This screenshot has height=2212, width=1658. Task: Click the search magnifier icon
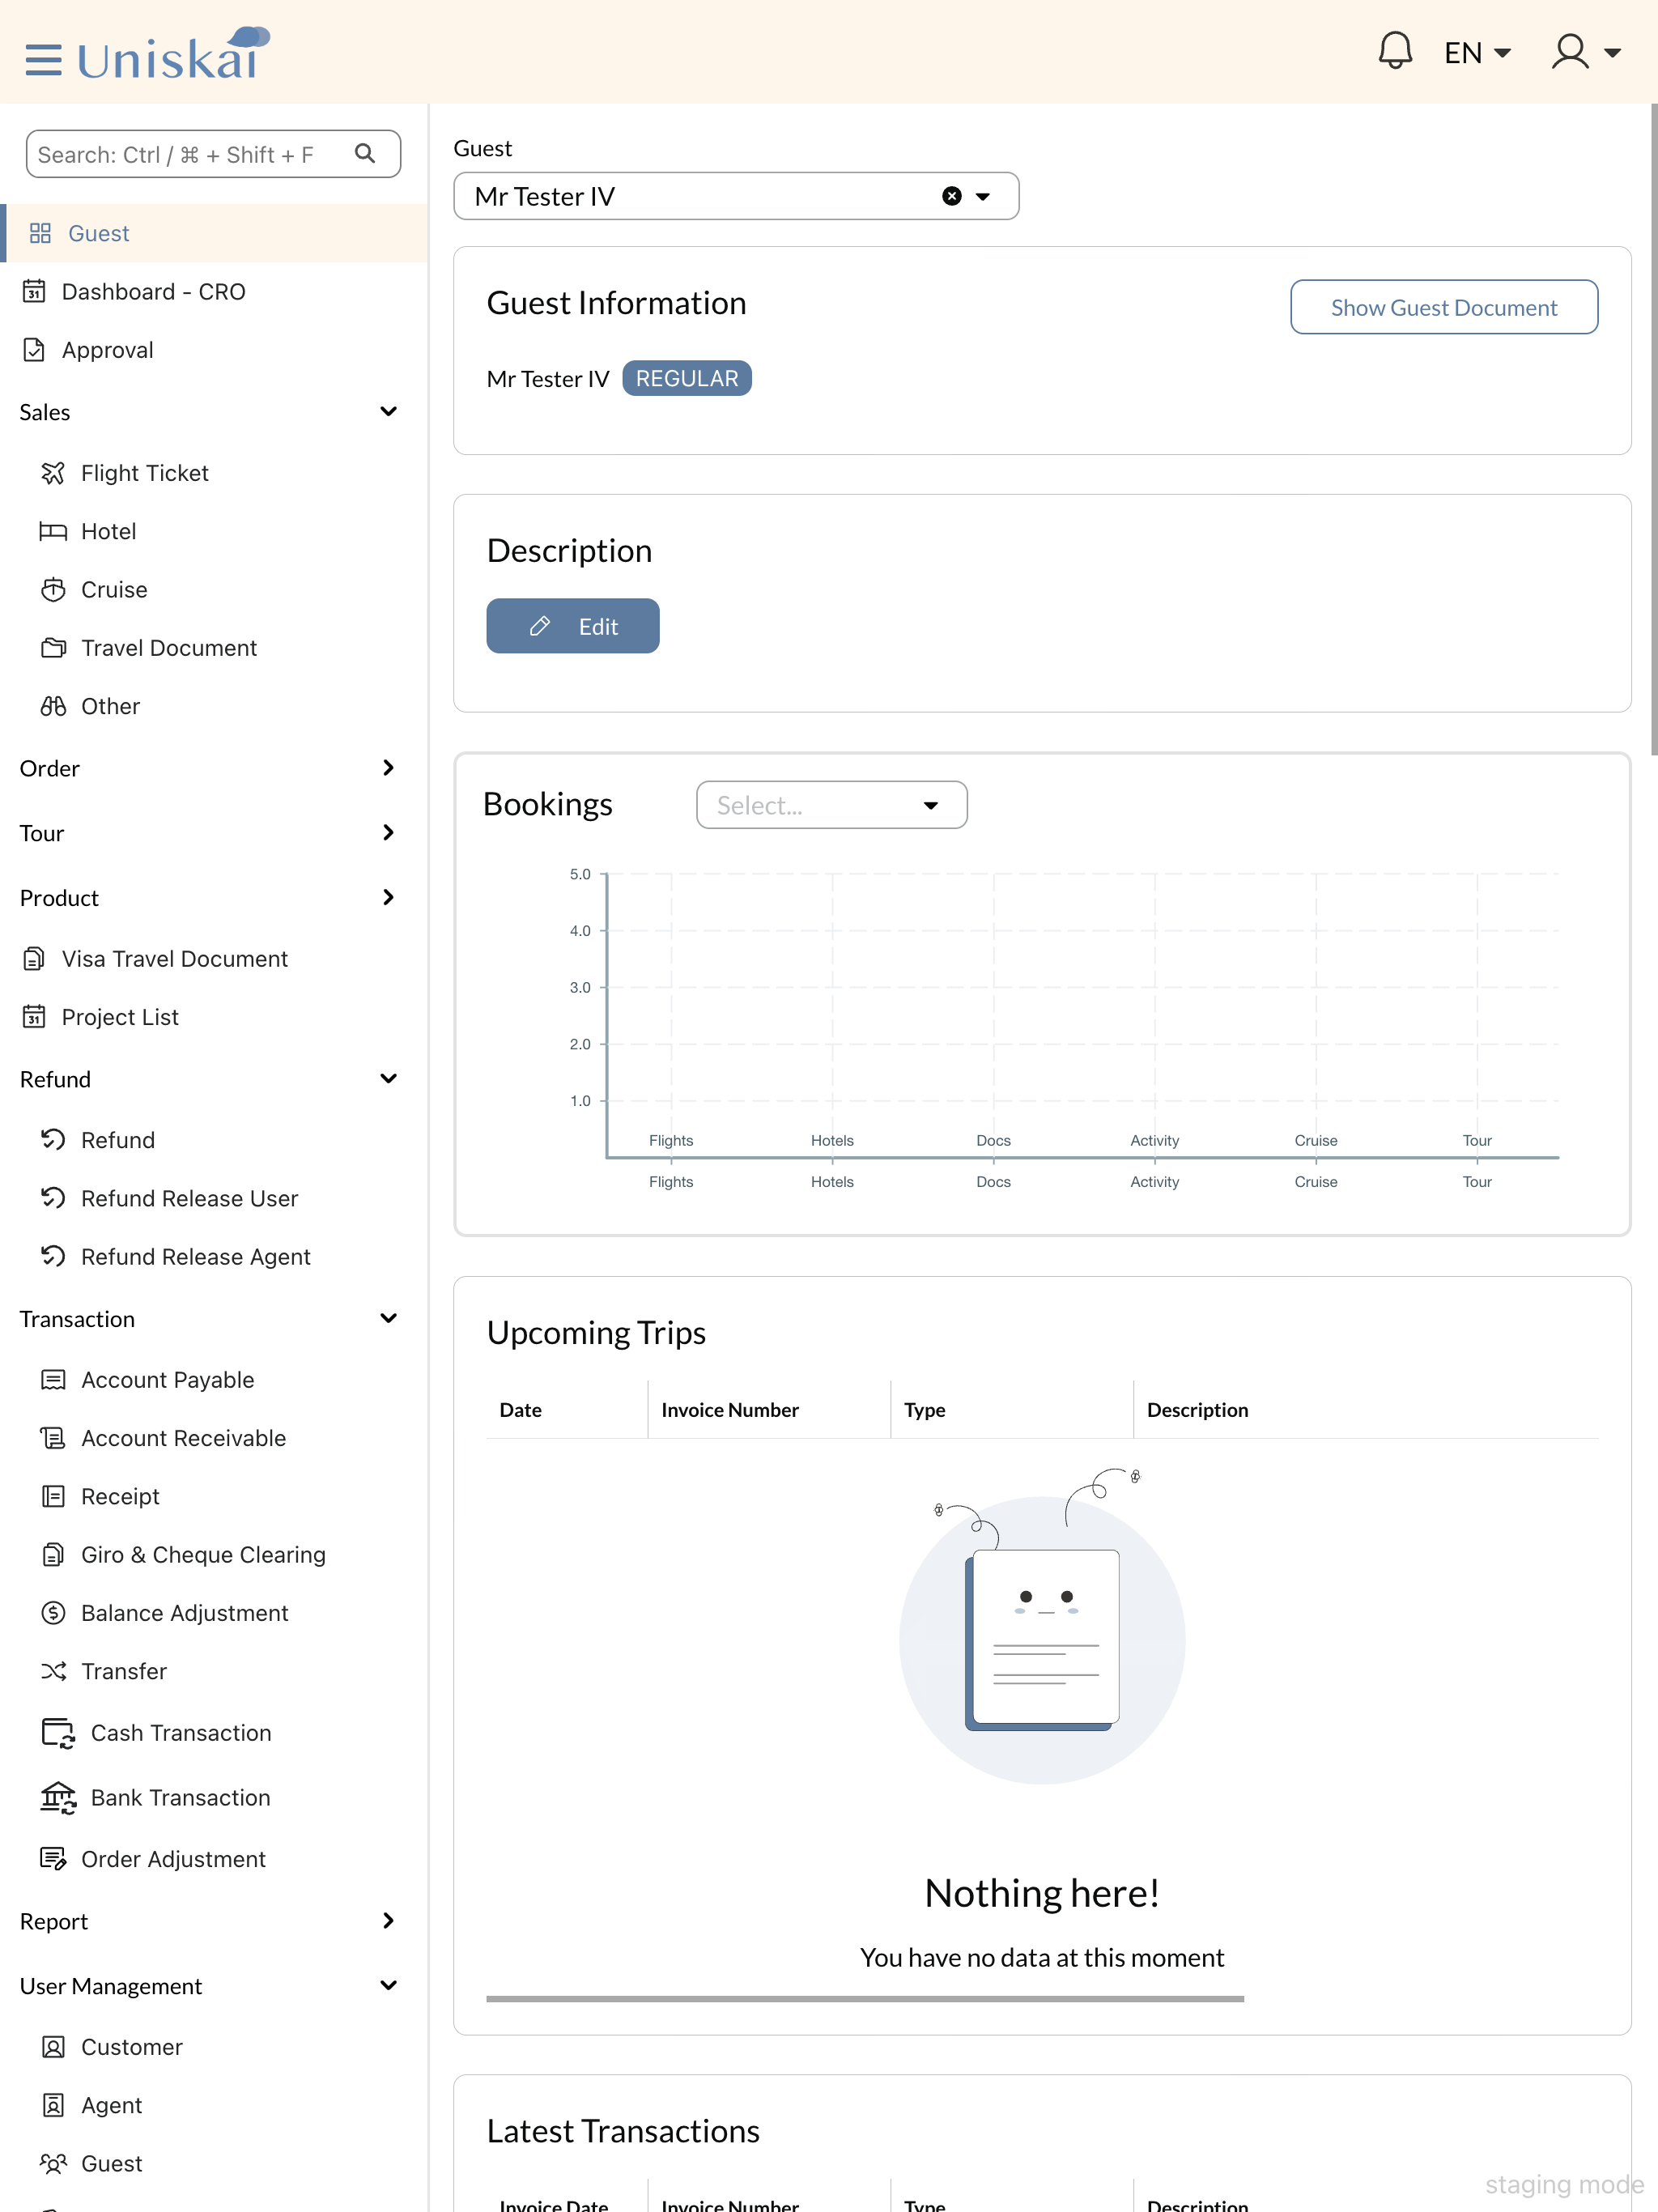[365, 154]
